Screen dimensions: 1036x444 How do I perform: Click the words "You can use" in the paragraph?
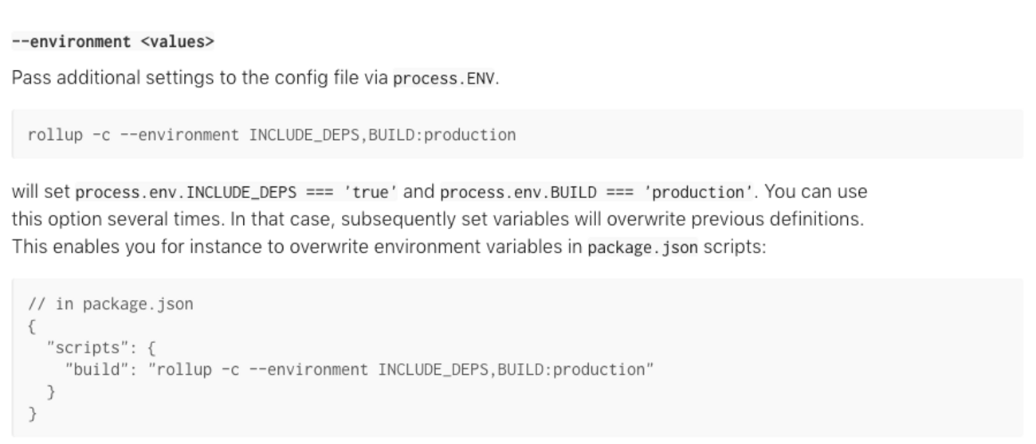click(x=816, y=192)
